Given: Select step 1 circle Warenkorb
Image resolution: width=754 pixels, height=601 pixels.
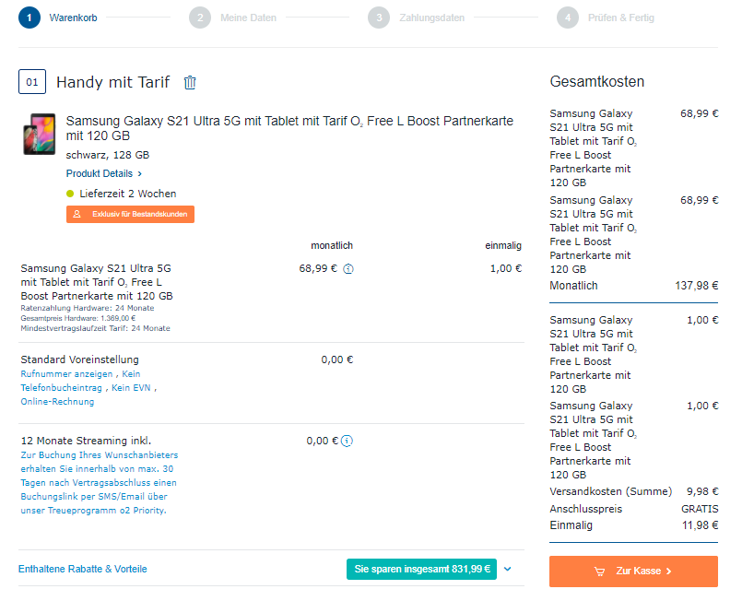Looking at the screenshot, I should pos(29,18).
